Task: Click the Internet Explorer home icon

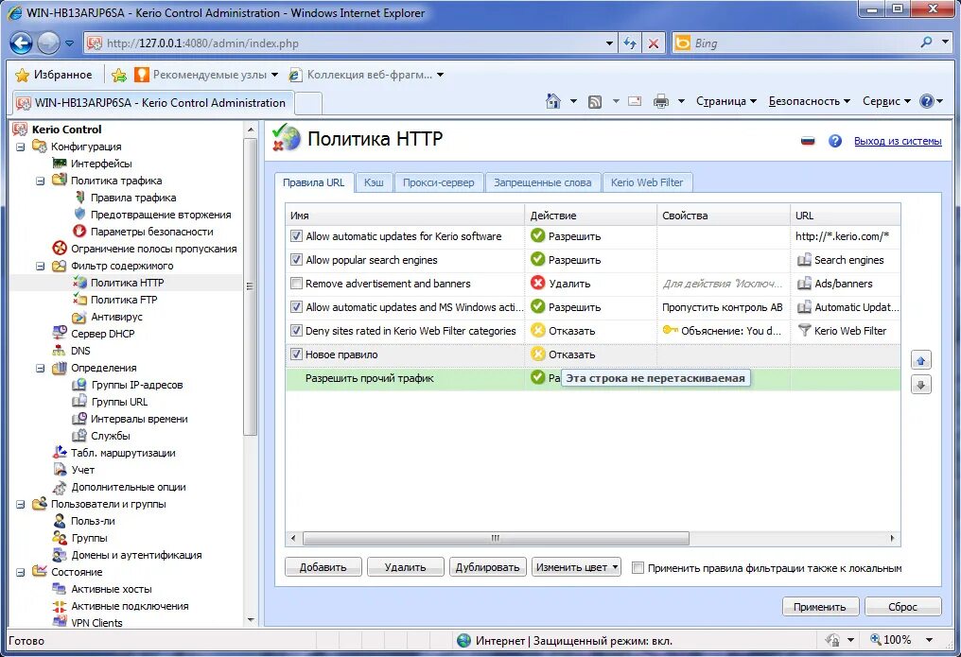Action: click(x=552, y=101)
